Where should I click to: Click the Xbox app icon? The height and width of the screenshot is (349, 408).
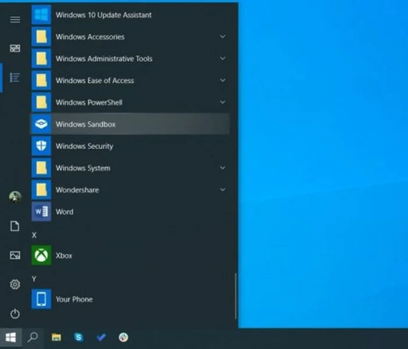click(x=41, y=255)
